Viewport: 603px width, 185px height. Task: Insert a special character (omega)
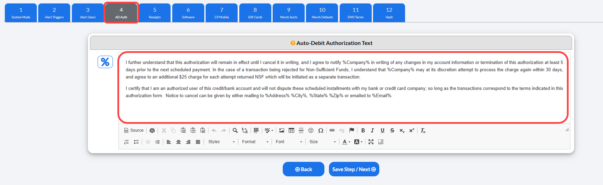tap(321, 130)
